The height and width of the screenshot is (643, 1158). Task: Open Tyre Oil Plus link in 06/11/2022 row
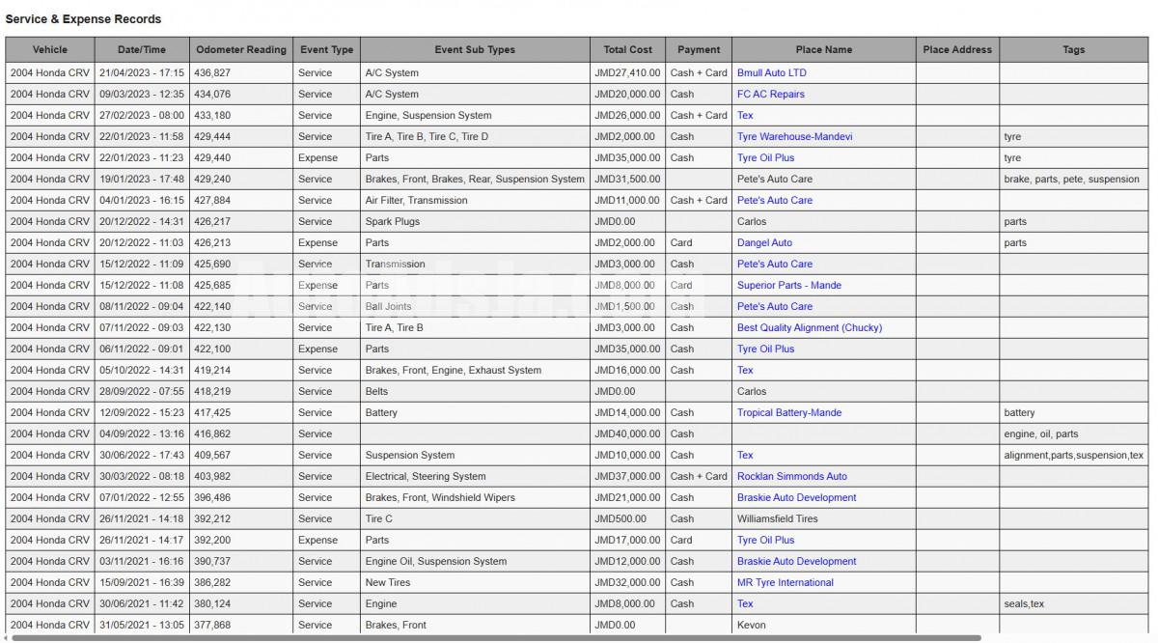click(765, 349)
